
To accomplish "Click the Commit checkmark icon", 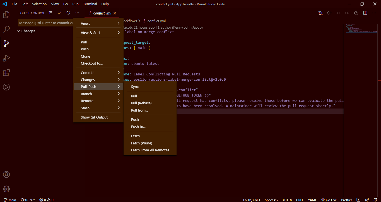I will point(59,13).
